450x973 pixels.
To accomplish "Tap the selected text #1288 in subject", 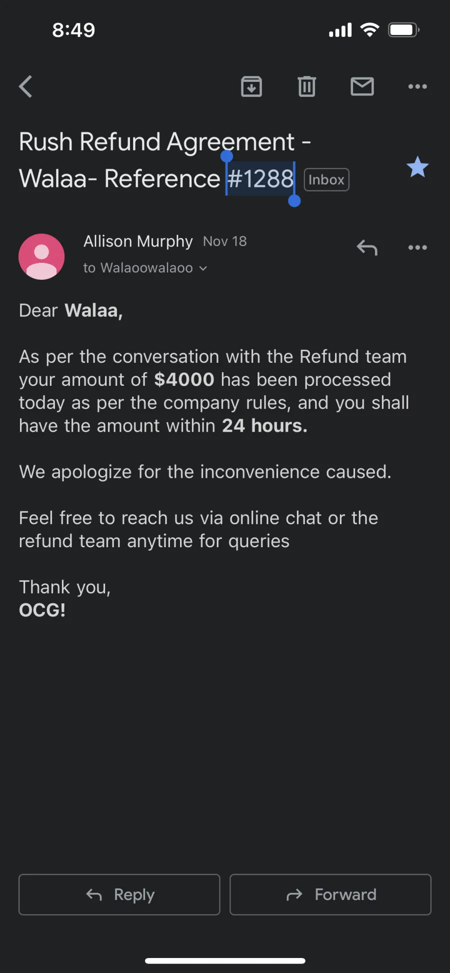I will pos(260,178).
